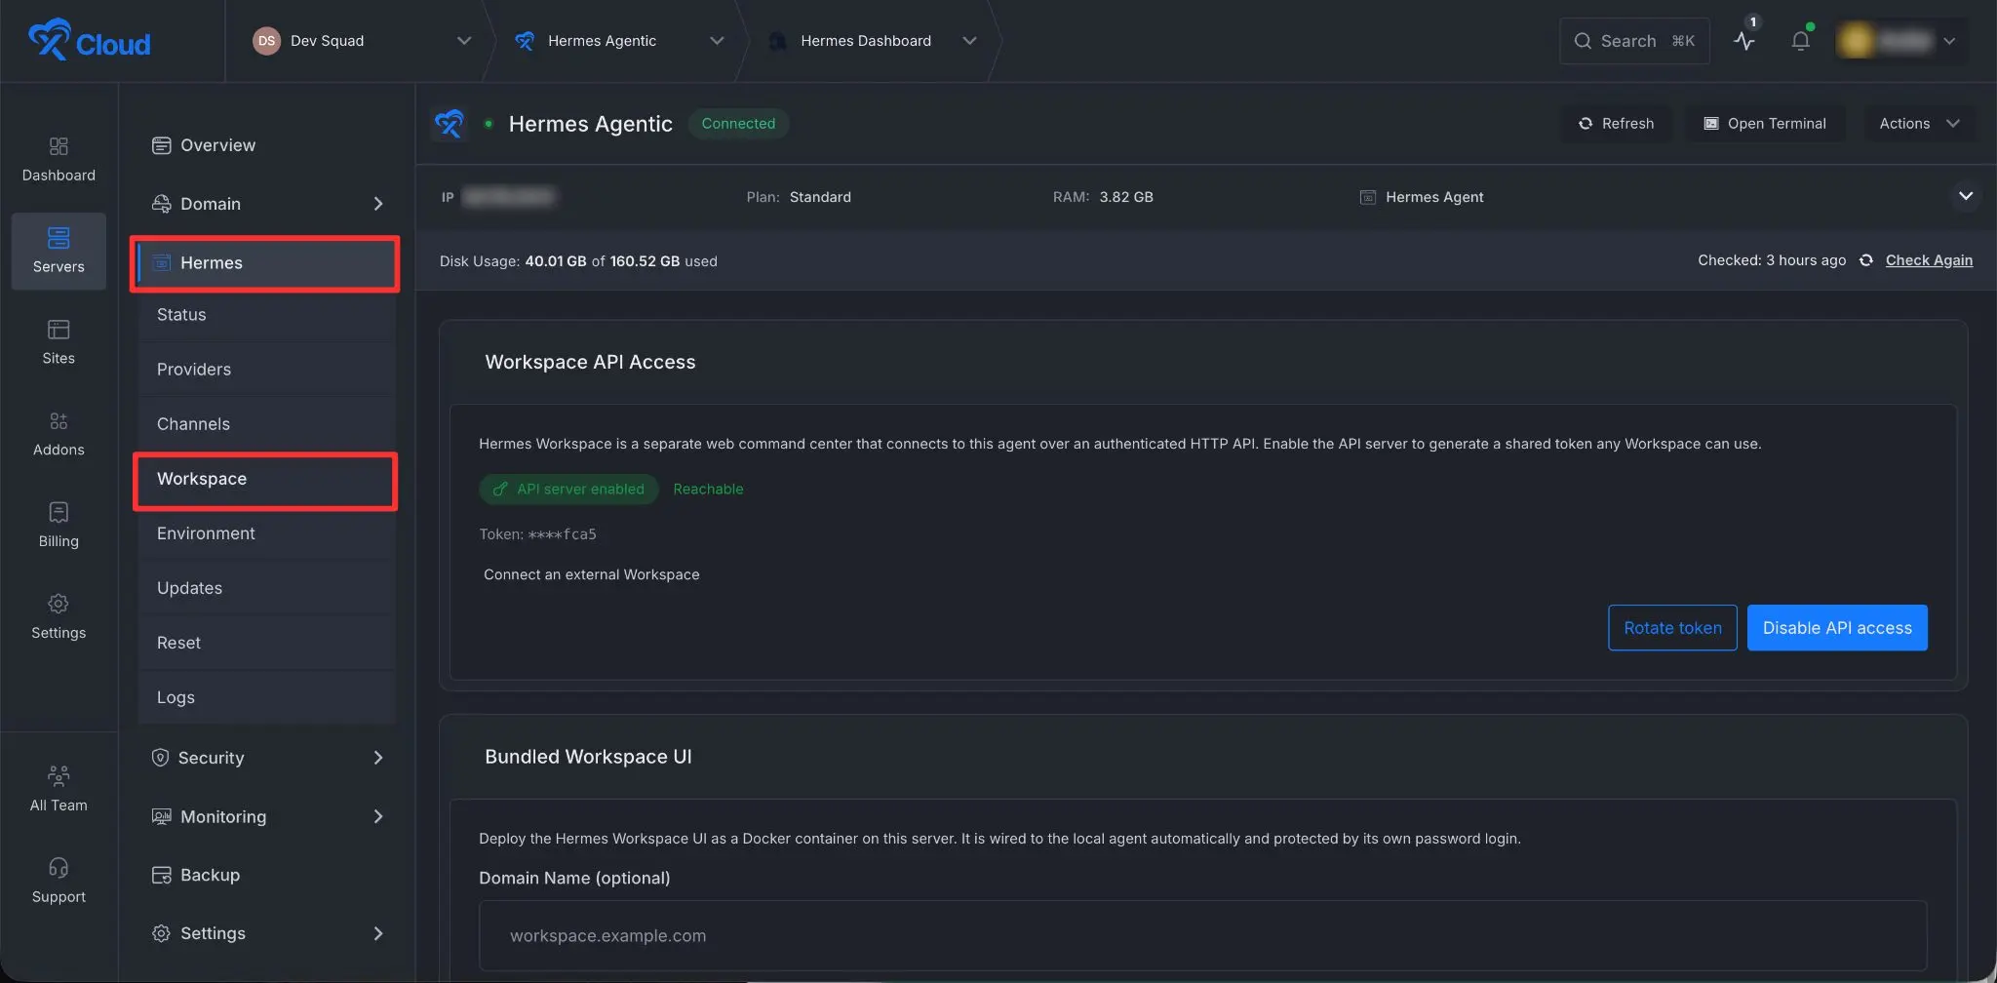Image resolution: width=1997 pixels, height=983 pixels.
Task: Click the Plan: Standard value
Action: coord(820,197)
